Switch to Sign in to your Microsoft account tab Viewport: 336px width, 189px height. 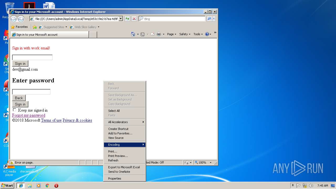[x=50, y=35]
